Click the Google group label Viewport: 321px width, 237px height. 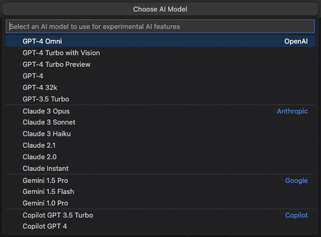click(x=296, y=180)
